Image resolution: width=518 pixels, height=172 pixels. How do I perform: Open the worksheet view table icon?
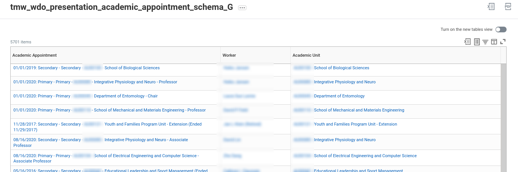tap(477, 42)
